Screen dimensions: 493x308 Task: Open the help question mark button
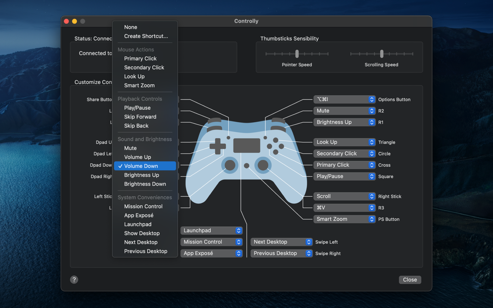pos(74,280)
